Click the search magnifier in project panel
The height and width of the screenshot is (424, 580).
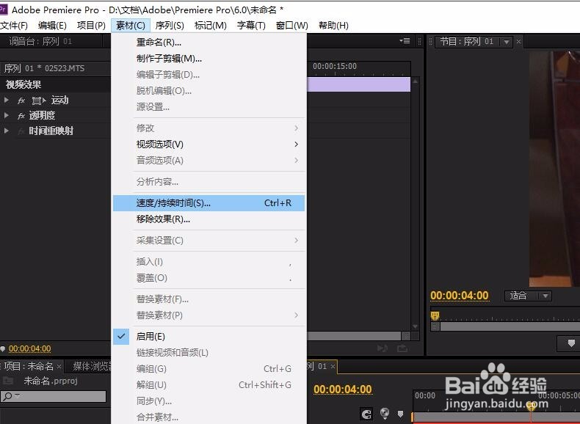(x=7, y=396)
